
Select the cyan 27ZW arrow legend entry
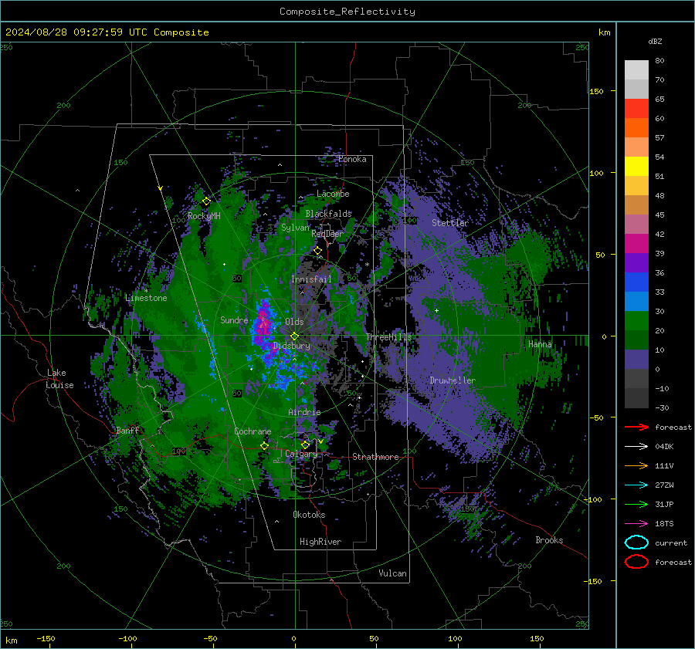pyautogui.click(x=636, y=485)
